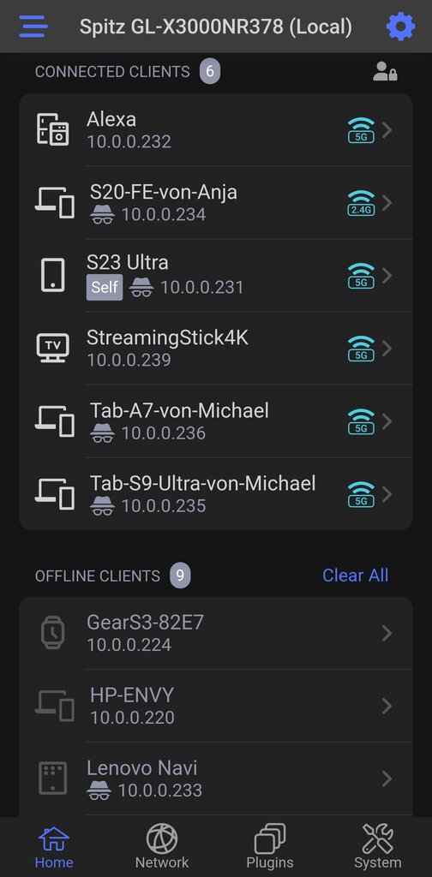Switch to the Plugins tab
The width and height of the screenshot is (432, 877).
[270, 846]
